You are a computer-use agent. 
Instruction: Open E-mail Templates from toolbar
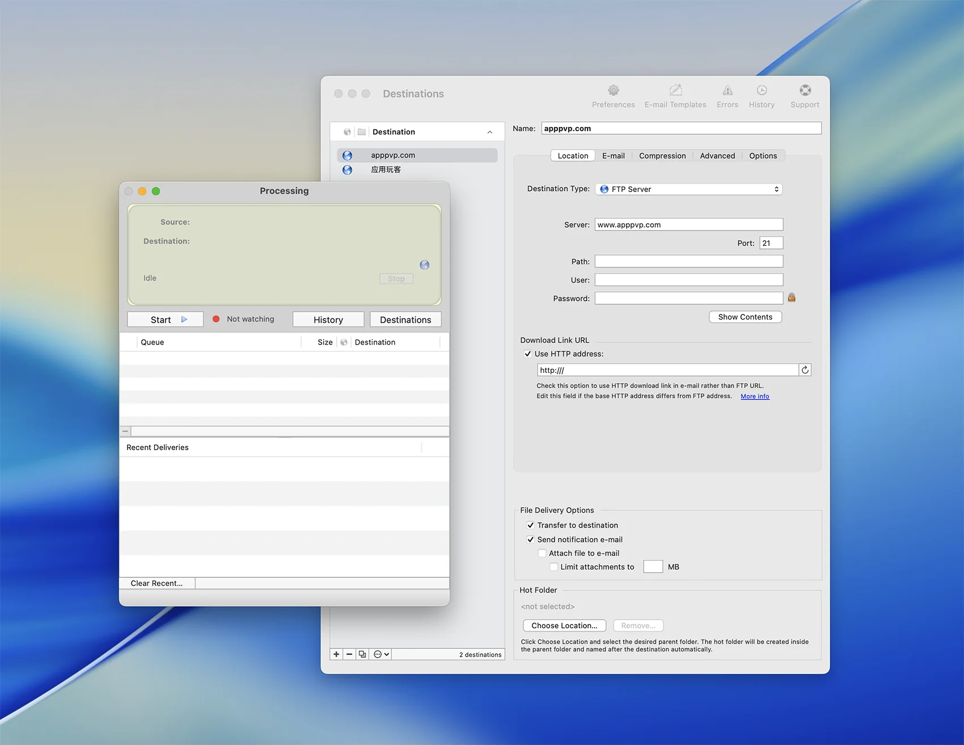675,91
